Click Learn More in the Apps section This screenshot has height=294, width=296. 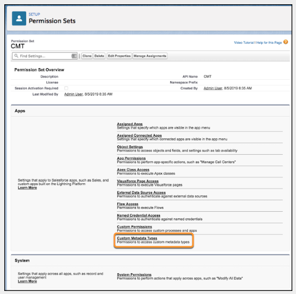[x=27, y=187]
